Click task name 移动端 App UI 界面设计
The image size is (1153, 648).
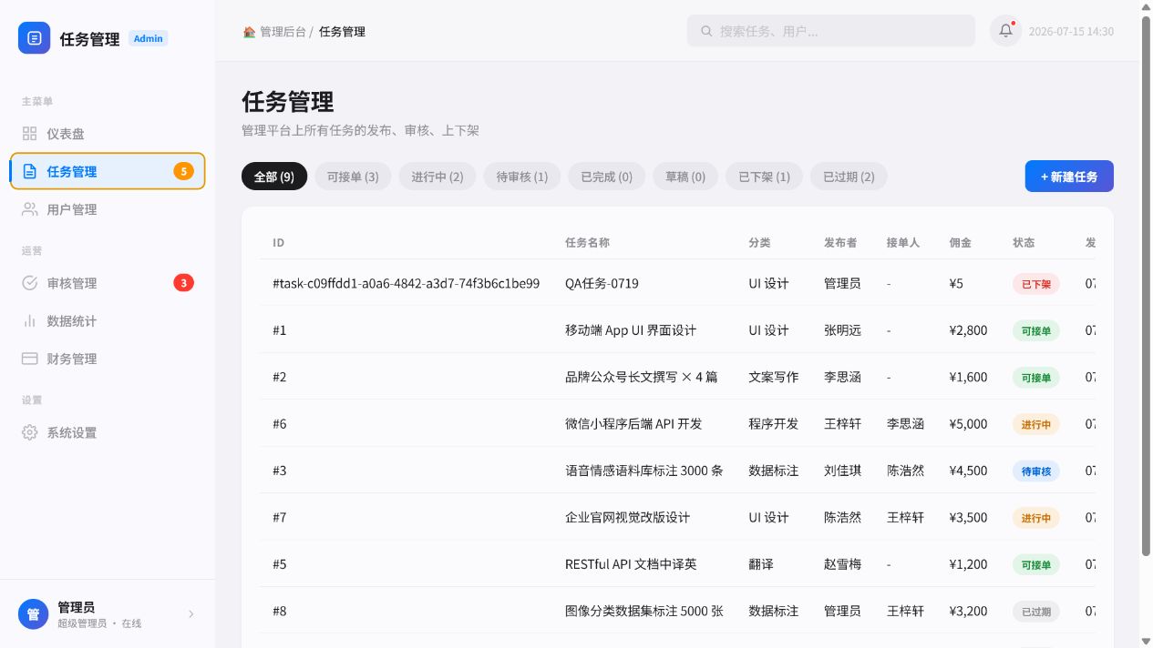631,330
